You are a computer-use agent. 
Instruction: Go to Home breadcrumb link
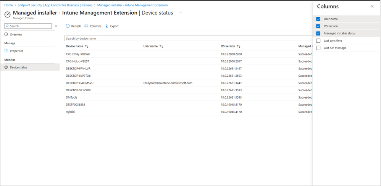pyautogui.click(x=8, y=5)
